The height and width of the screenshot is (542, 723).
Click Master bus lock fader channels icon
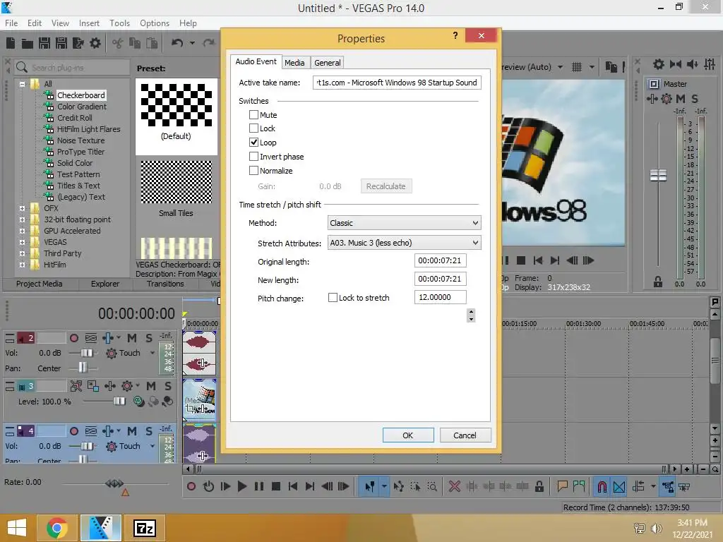pyautogui.click(x=658, y=282)
